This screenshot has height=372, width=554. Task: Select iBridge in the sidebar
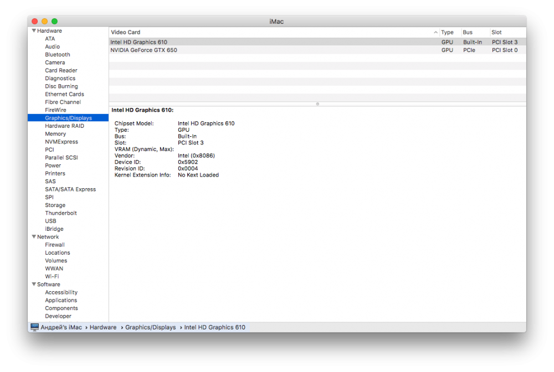point(54,229)
